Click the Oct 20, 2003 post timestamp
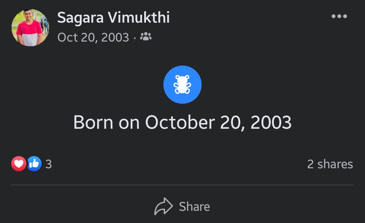 [x=93, y=37]
